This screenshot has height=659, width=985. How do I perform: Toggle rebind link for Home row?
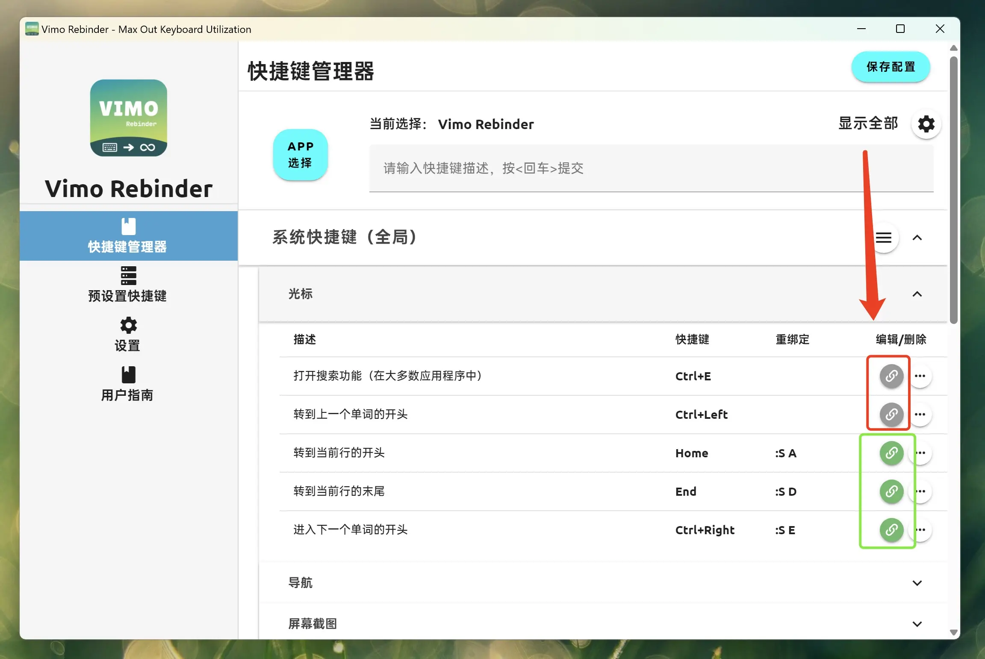click(x=891, y=453)
